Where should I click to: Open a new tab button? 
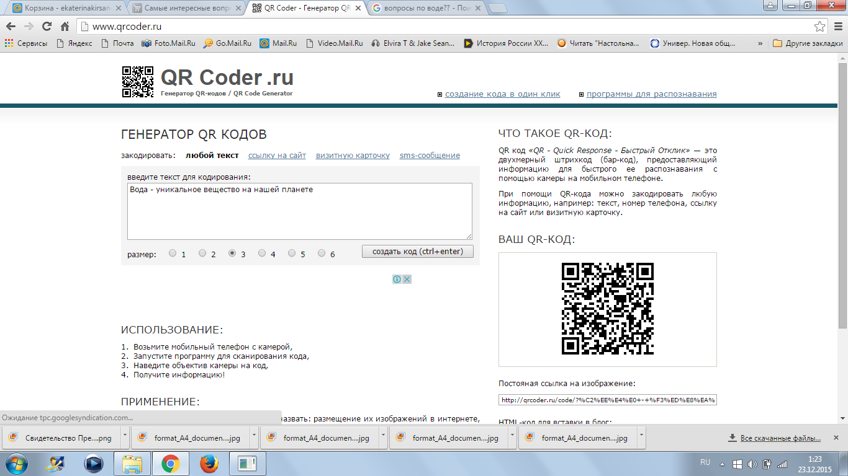(x=497, y=8)
